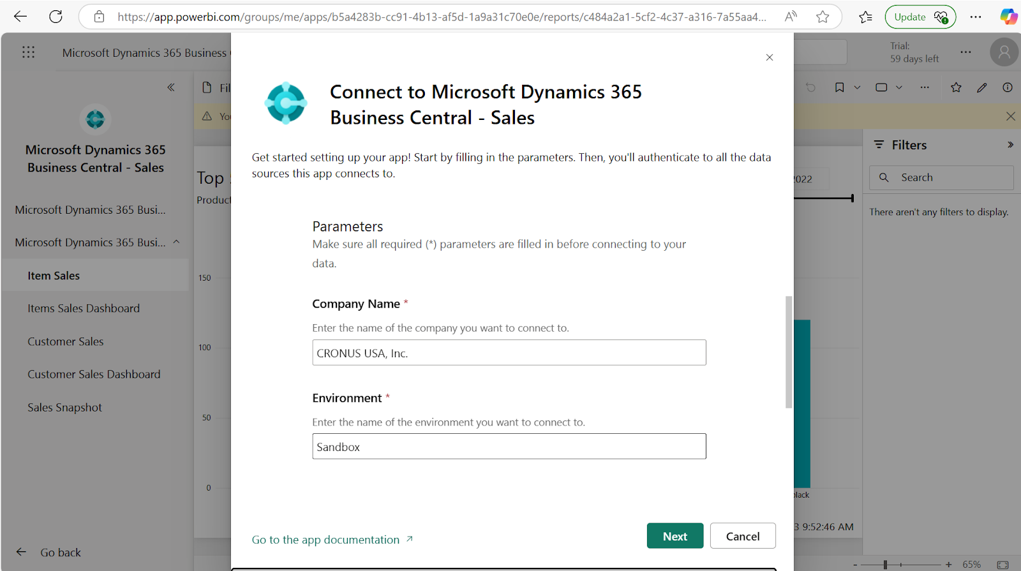Select the Item Sales report page

[x=95, y=276]
